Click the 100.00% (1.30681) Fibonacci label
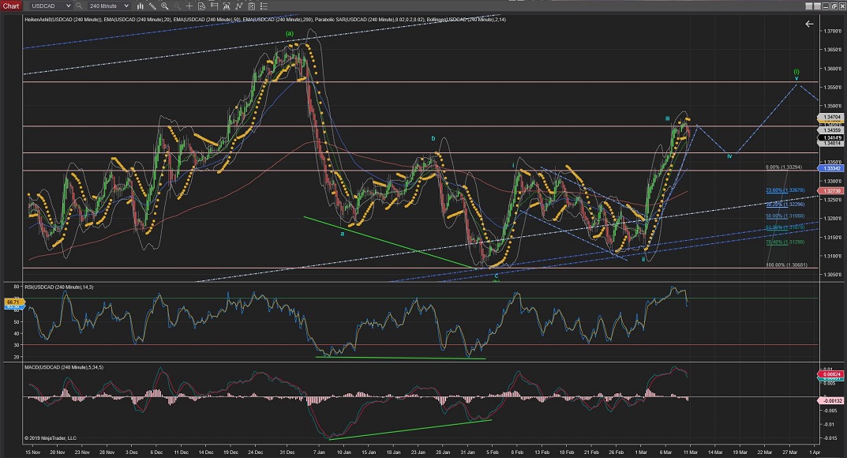The width and height of the screenshot is (847, 458). [x=786, y=265]
